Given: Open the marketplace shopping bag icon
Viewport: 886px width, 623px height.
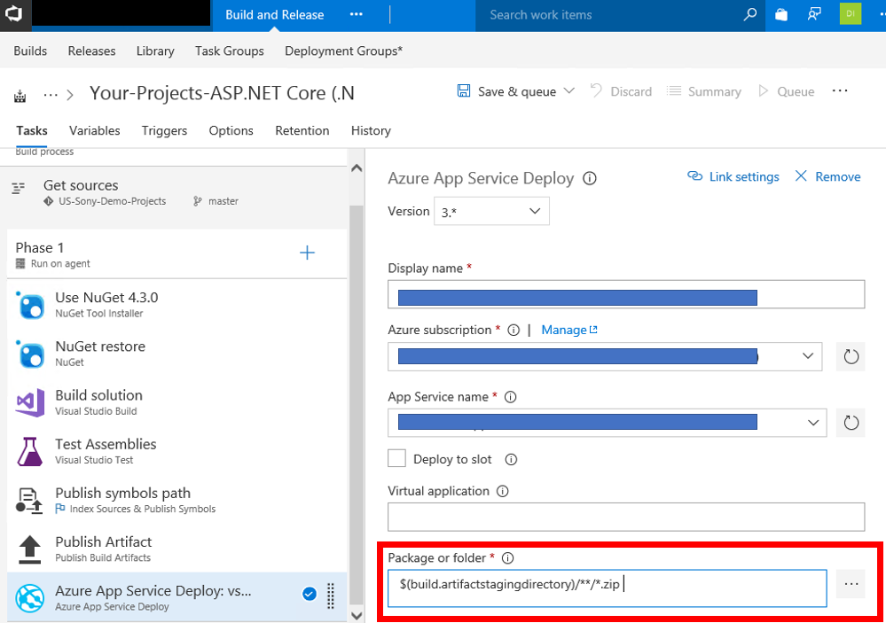Looking at the screenshot, I should tap(781, 15).
